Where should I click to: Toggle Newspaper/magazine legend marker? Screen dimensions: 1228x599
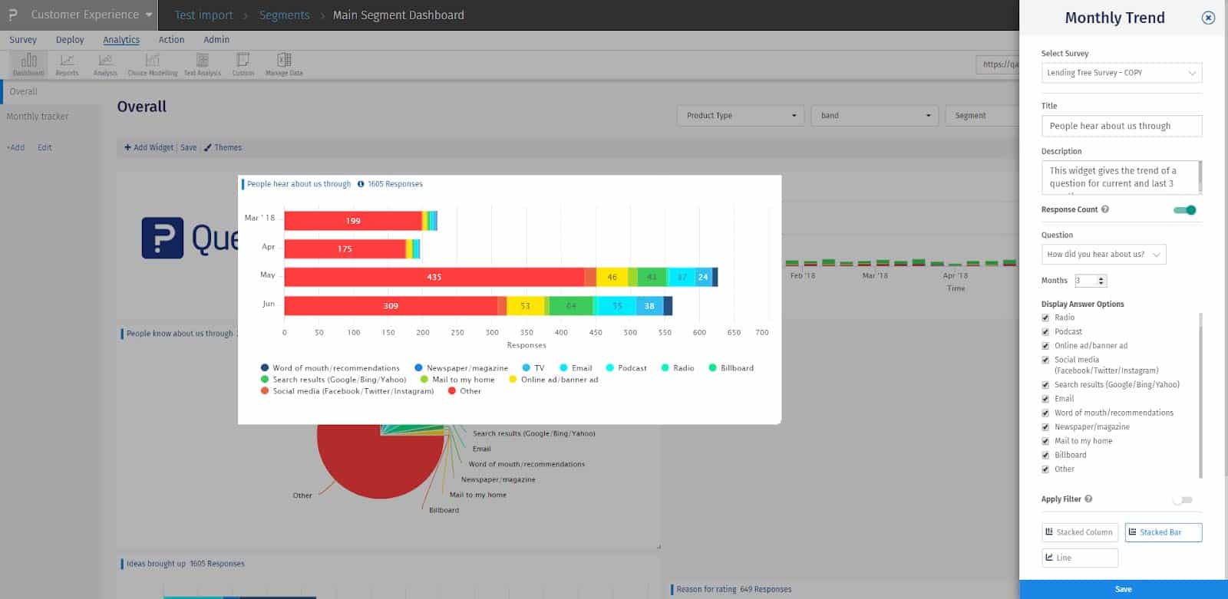click(x=418, y=368)
